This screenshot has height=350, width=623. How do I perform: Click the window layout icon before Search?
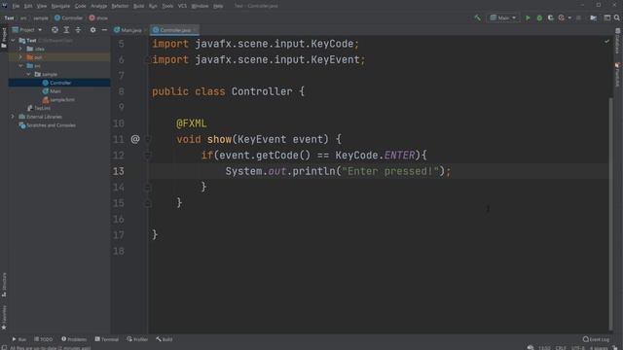tap(607, 17)
